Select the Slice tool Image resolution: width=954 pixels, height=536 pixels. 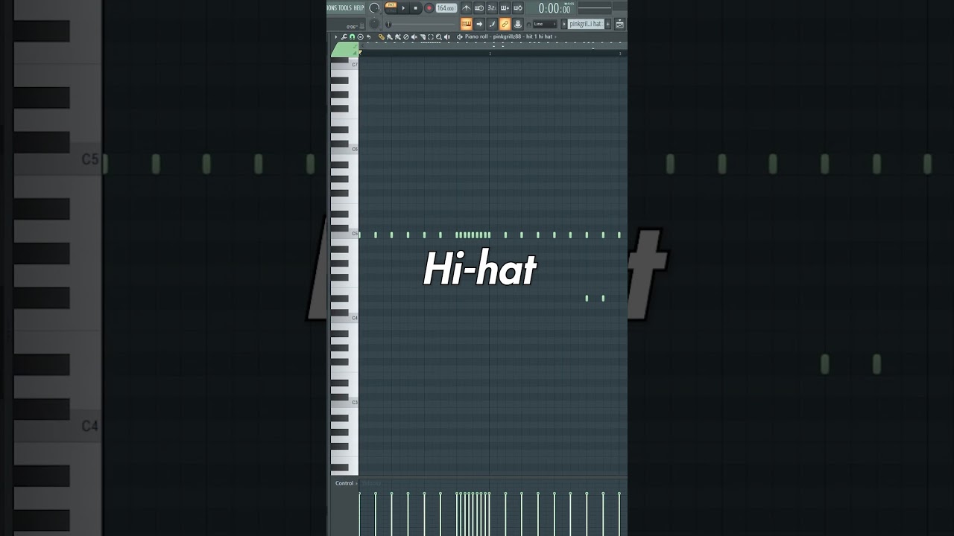point(423,37)
